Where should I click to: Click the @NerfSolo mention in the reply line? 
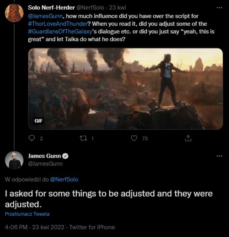(64, 179)
